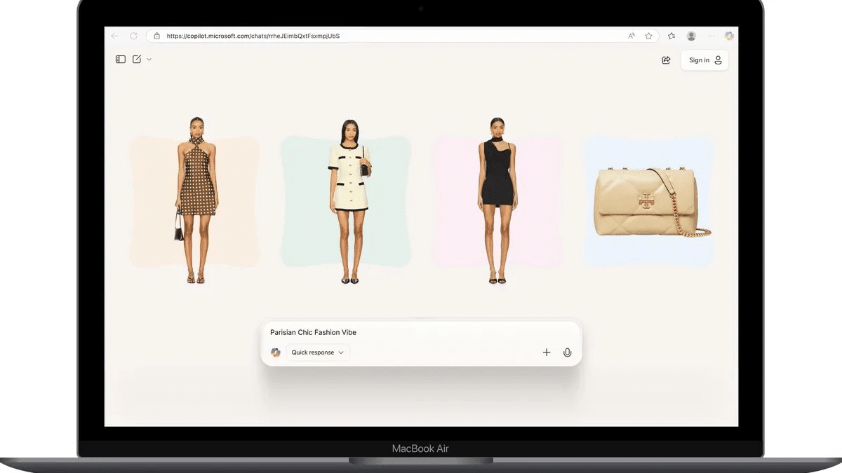Click the address bar URL
Image resolution: width=842 pixels, height=473 pixels.
253,36
